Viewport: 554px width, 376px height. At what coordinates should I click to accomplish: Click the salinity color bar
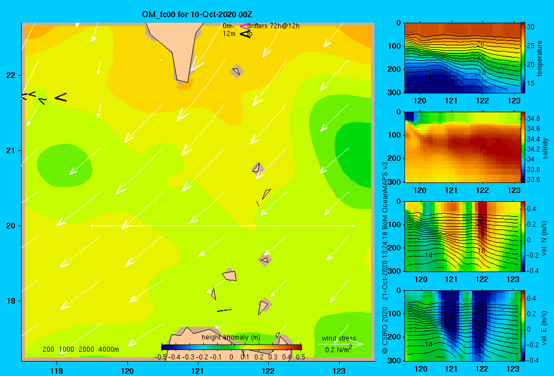tap(523, 147)
